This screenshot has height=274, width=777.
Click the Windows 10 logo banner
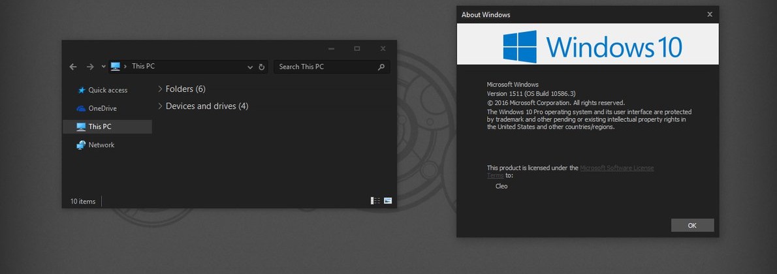coord(588,44)
